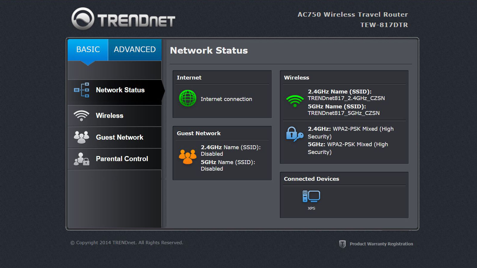
Task: Click the Network Status page title
Action: pos(209,51)
